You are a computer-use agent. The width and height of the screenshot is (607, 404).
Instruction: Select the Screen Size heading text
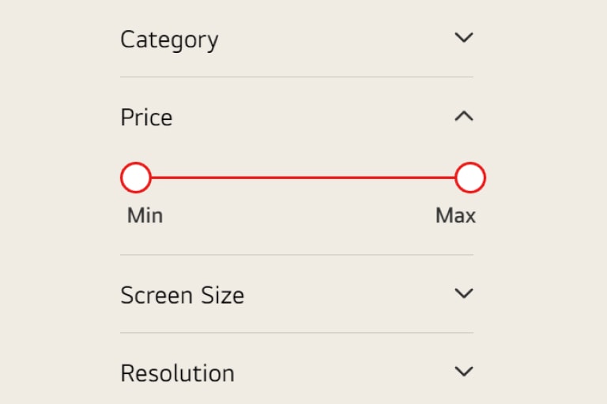(182, 295)
